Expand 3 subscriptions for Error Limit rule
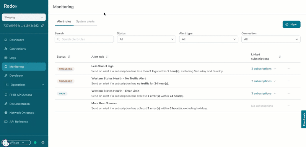Viewport: 306px width, 147px height. [x=264, y=94]
